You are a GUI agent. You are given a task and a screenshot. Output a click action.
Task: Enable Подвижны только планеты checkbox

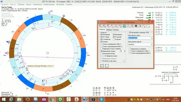(x=101, y=49)
